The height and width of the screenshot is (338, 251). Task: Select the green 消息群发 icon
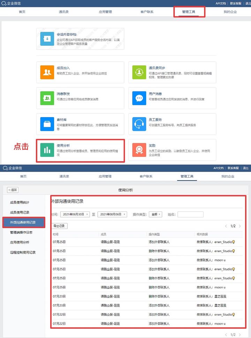[47, 98]
